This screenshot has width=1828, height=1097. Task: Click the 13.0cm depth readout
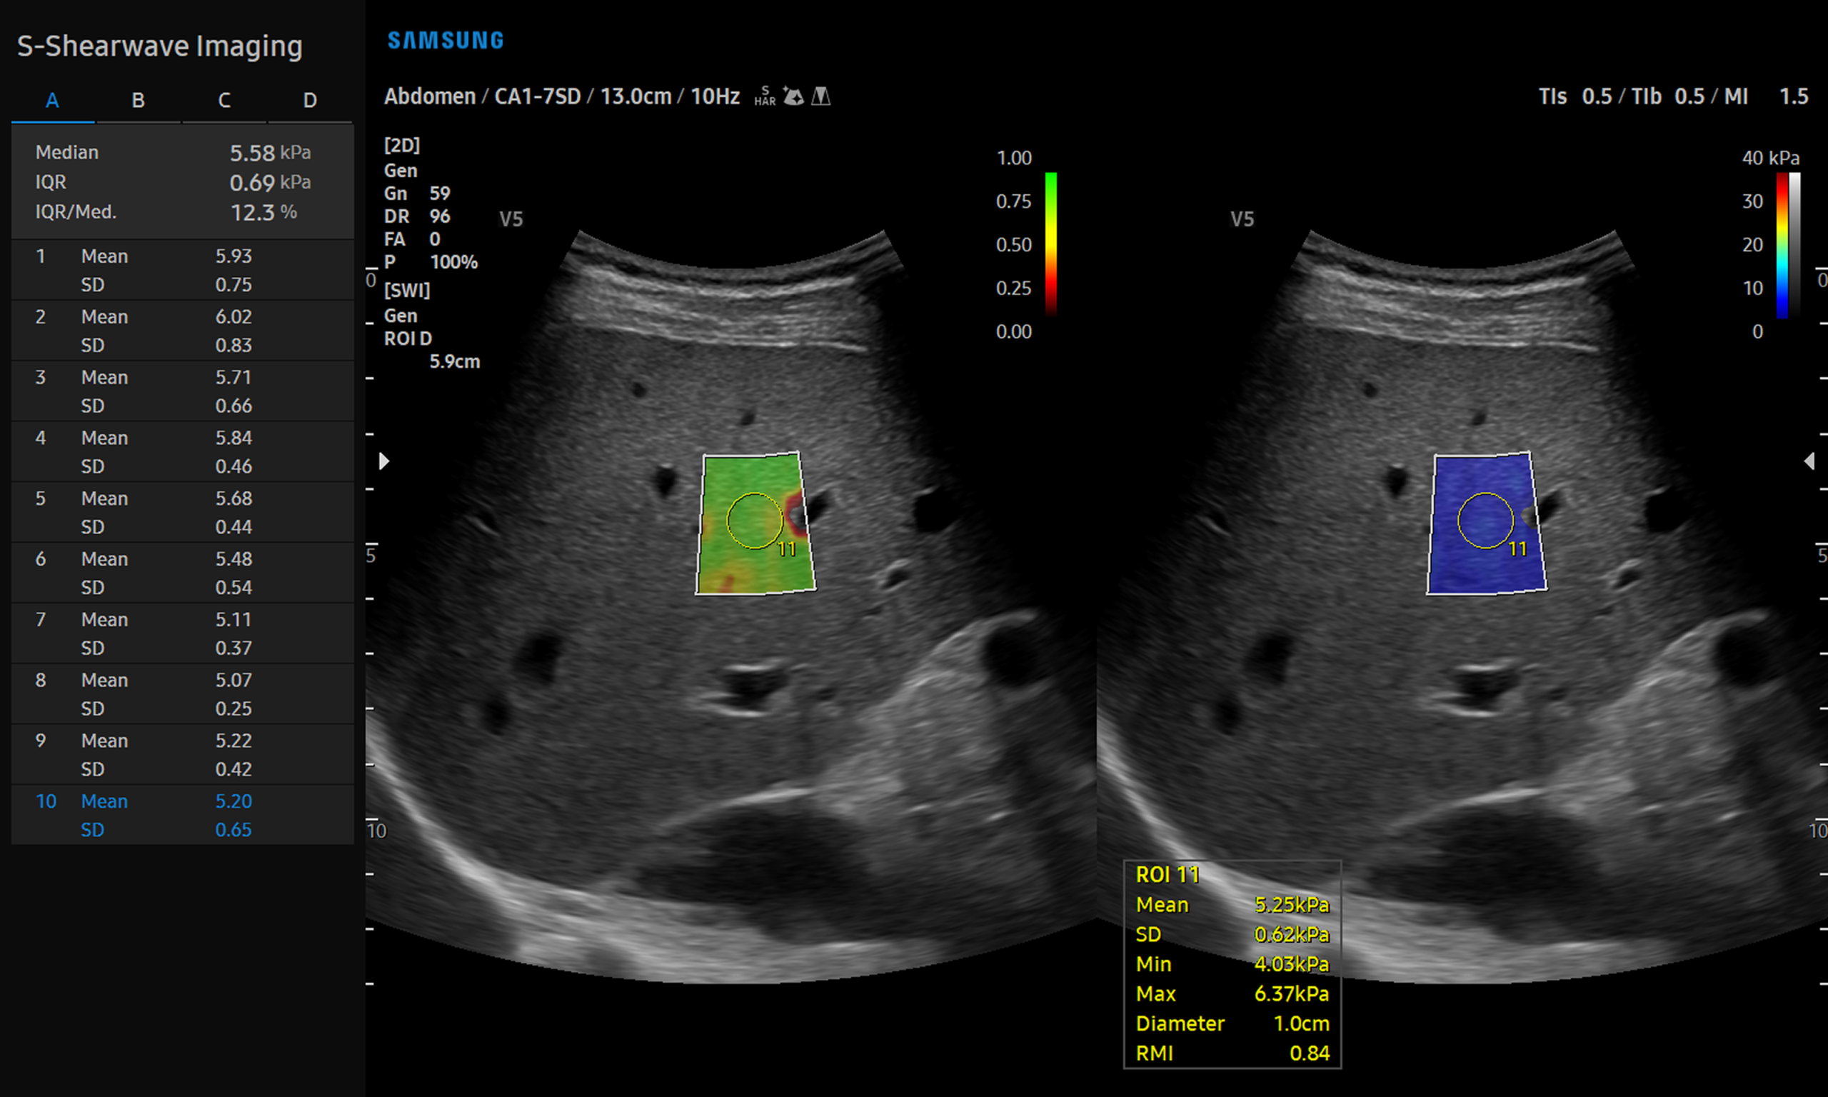pyautogui.click(x=636, y=97)
